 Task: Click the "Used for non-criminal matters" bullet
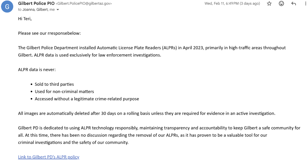(64, 91)
